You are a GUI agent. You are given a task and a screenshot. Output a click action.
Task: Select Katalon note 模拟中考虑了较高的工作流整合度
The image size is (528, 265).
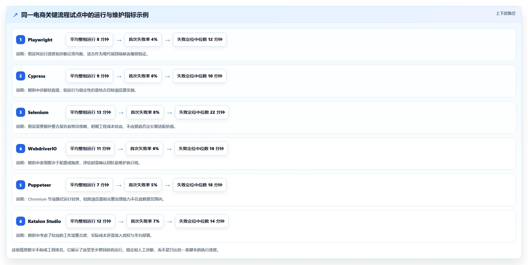click(x=58, y=235)
